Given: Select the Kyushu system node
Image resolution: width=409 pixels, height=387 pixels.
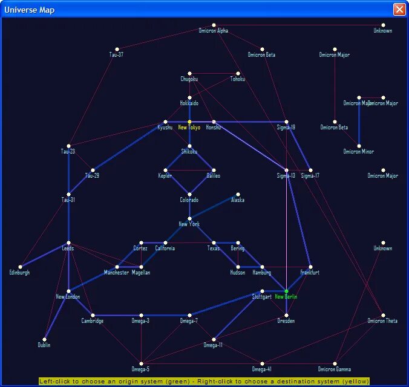Looking at the screenshot, I should [x=165, y=122].
